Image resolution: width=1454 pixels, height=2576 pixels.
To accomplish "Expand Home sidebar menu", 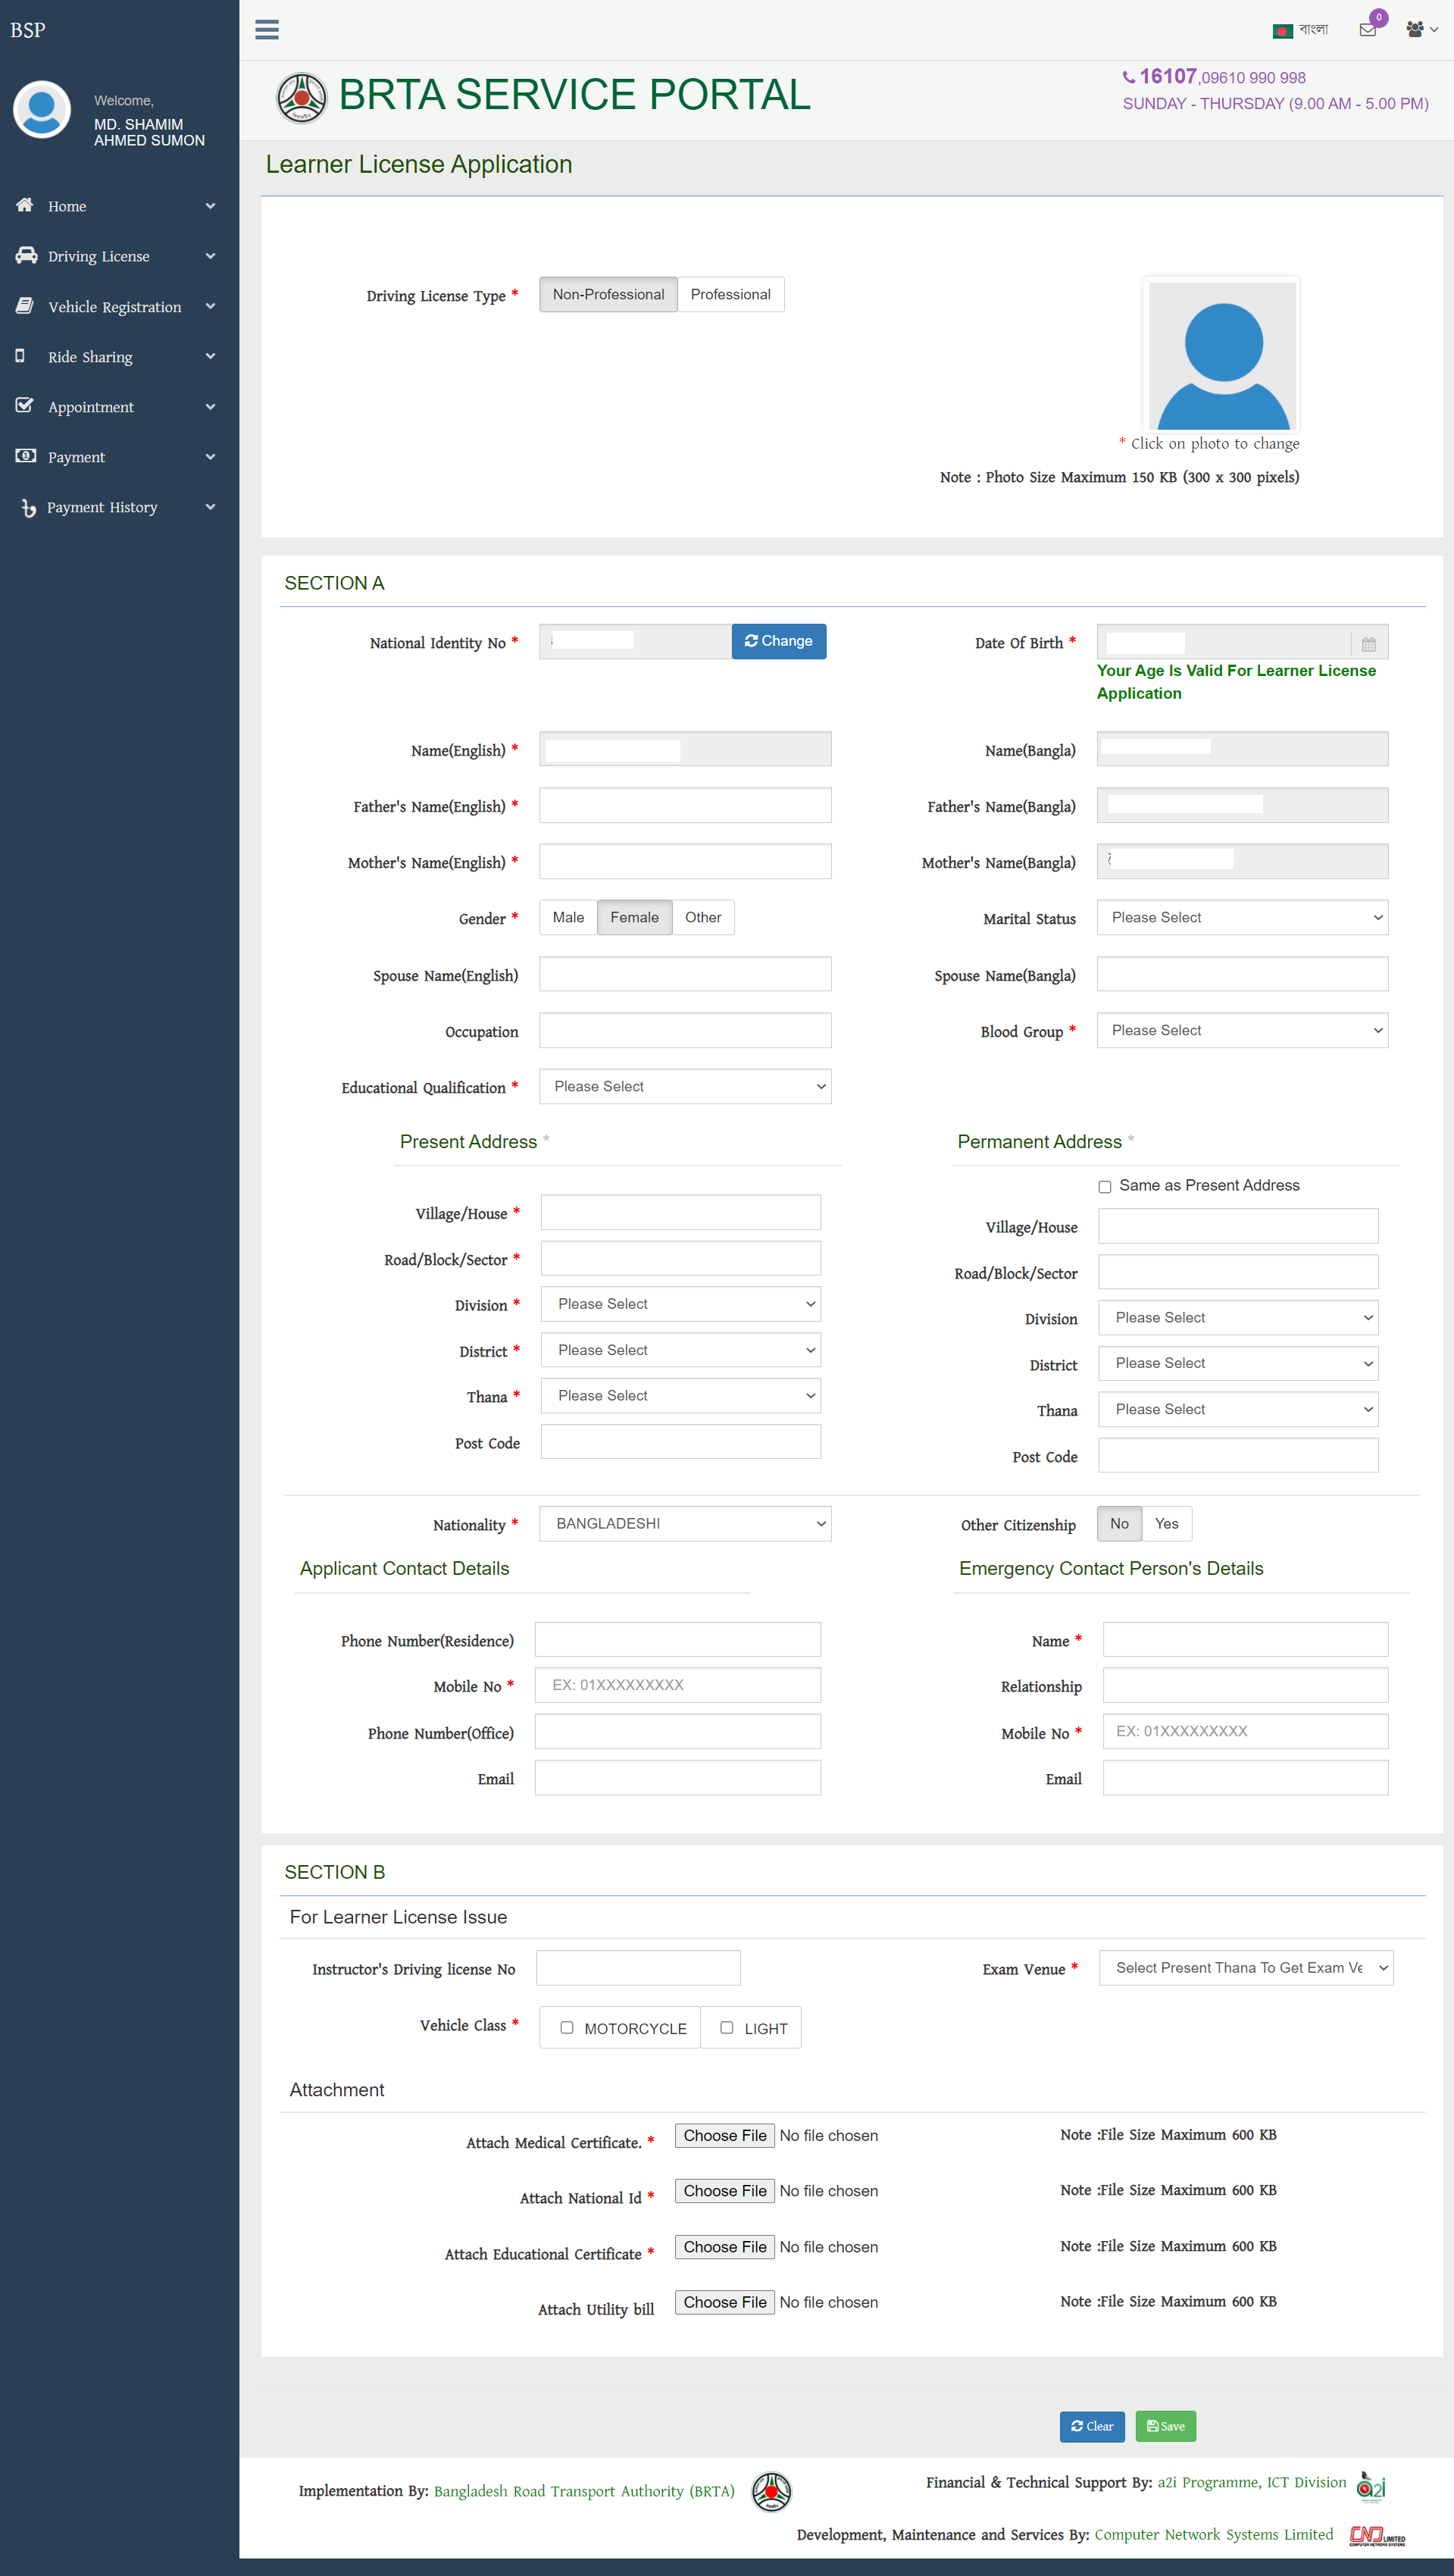I will click(210, 206).
